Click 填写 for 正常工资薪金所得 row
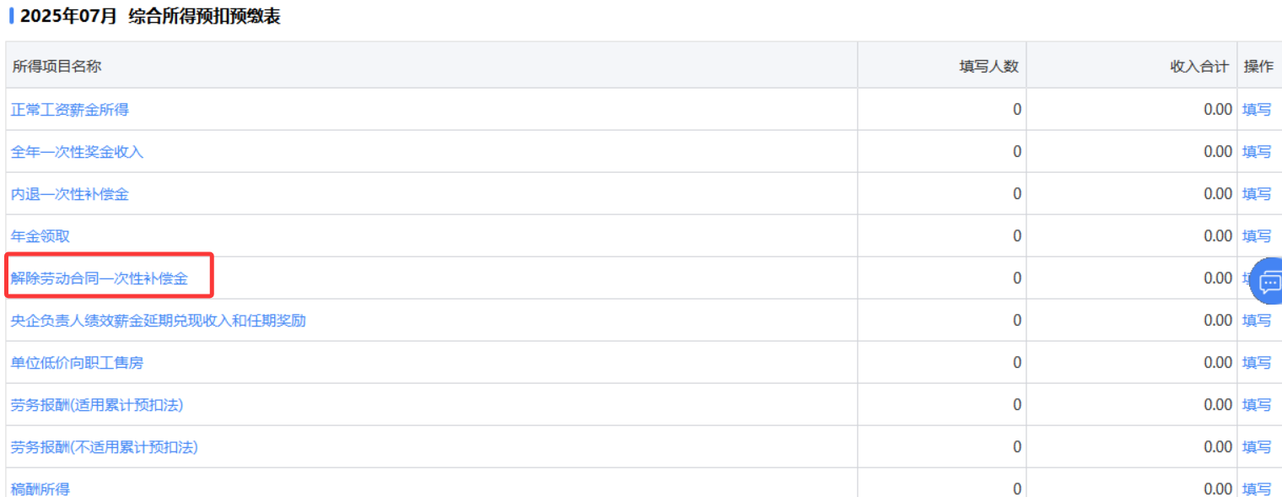This screenshot has width=1282, height=497. pyautogui.click(x=1257, y=110)
